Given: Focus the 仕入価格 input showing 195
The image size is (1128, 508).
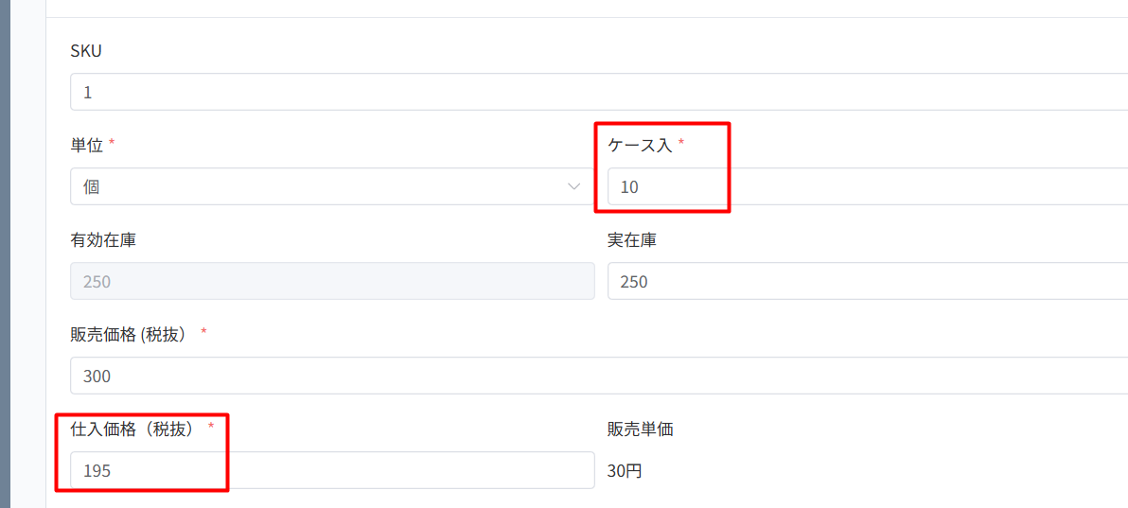Looking at the screenshot, I should pos(331,470).
